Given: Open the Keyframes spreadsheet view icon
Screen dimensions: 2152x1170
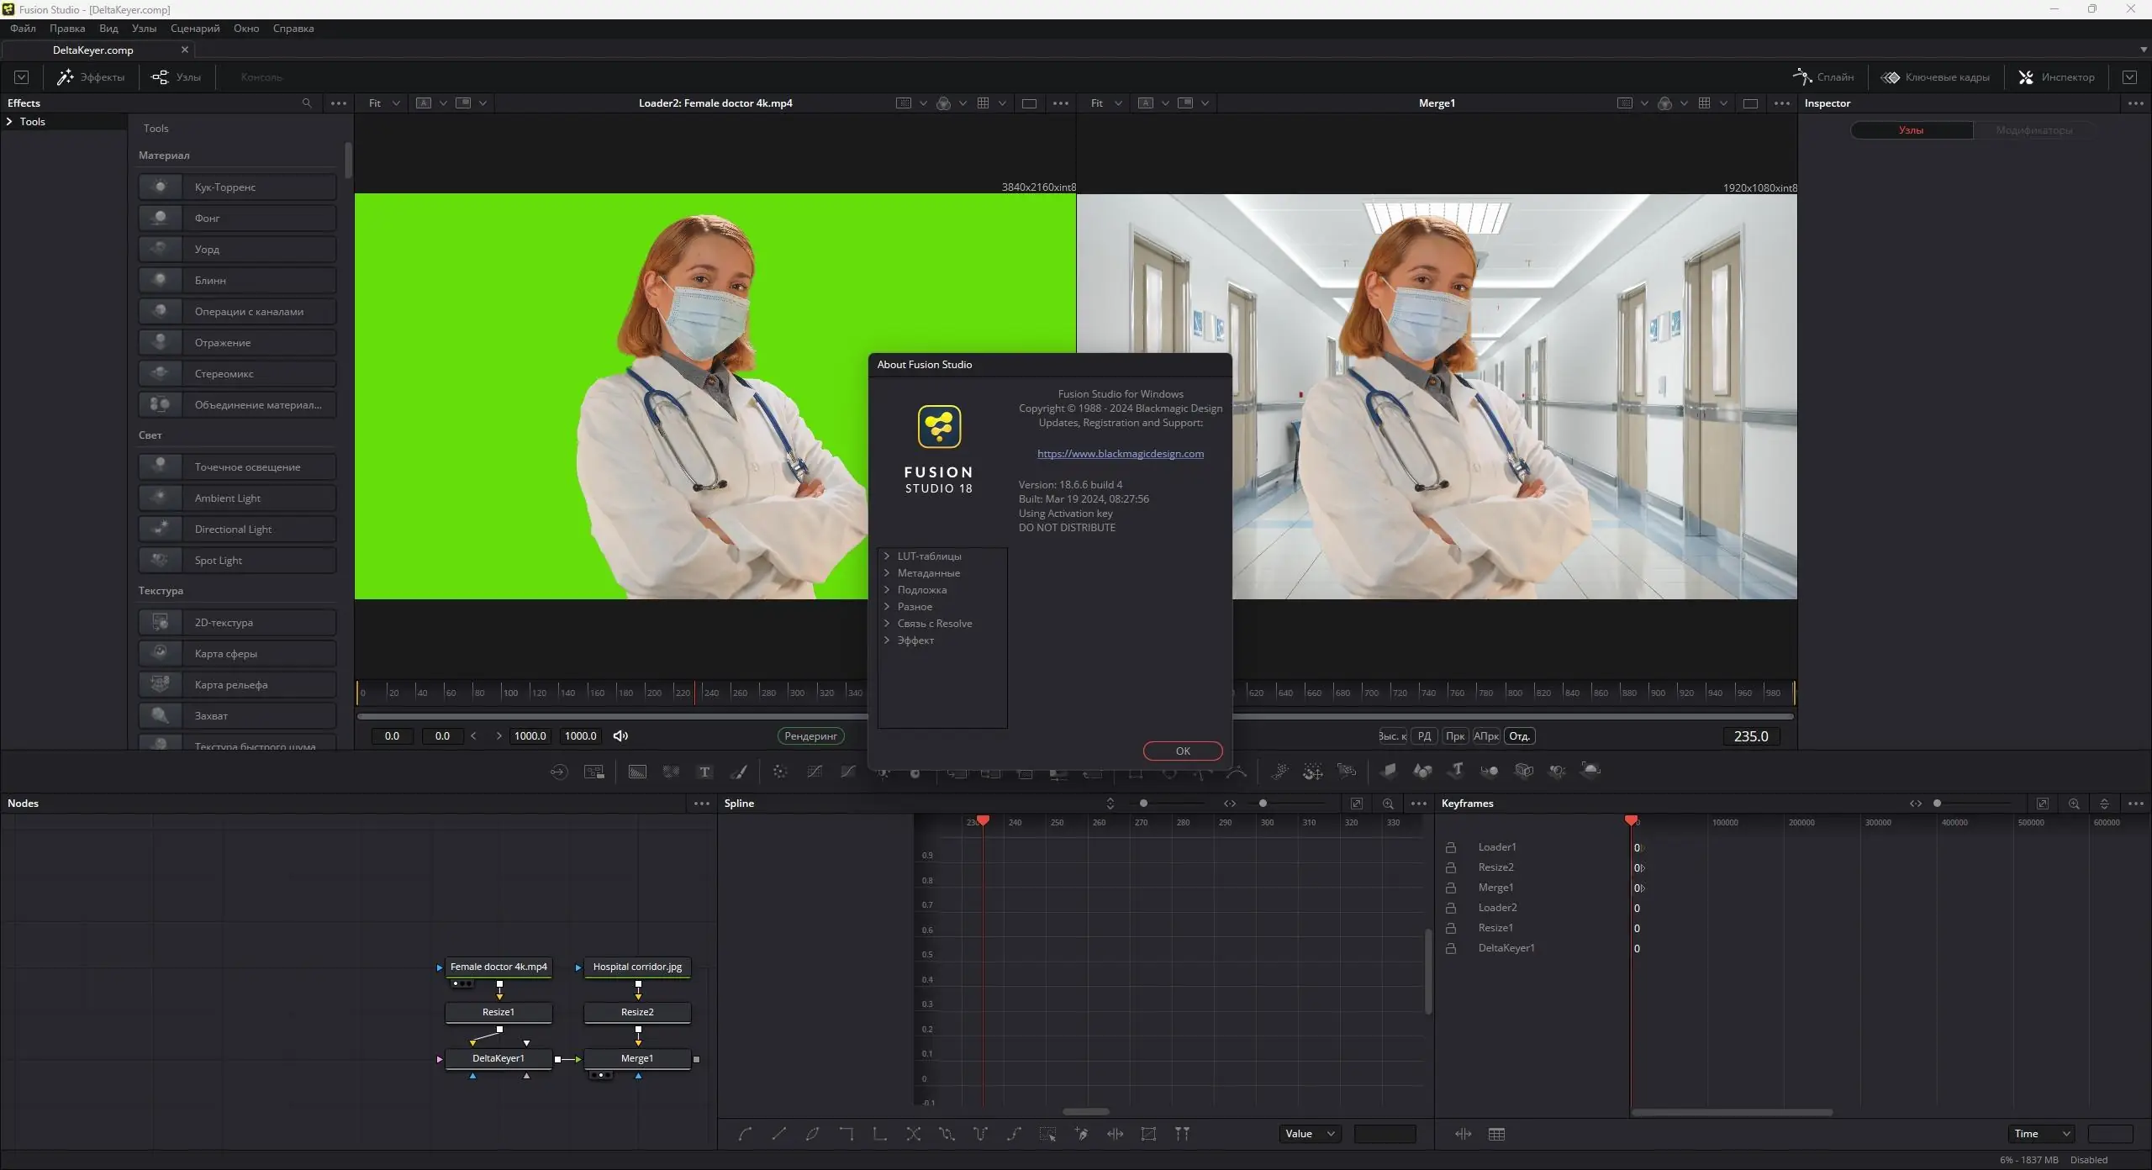Looking at the screenshot, I should pyautogui.click(x=1496, y=1134).
